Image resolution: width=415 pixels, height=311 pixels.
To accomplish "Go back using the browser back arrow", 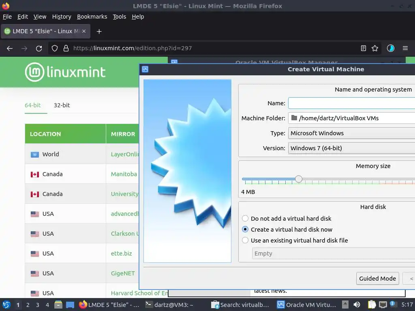I will [x=10, y=48].
